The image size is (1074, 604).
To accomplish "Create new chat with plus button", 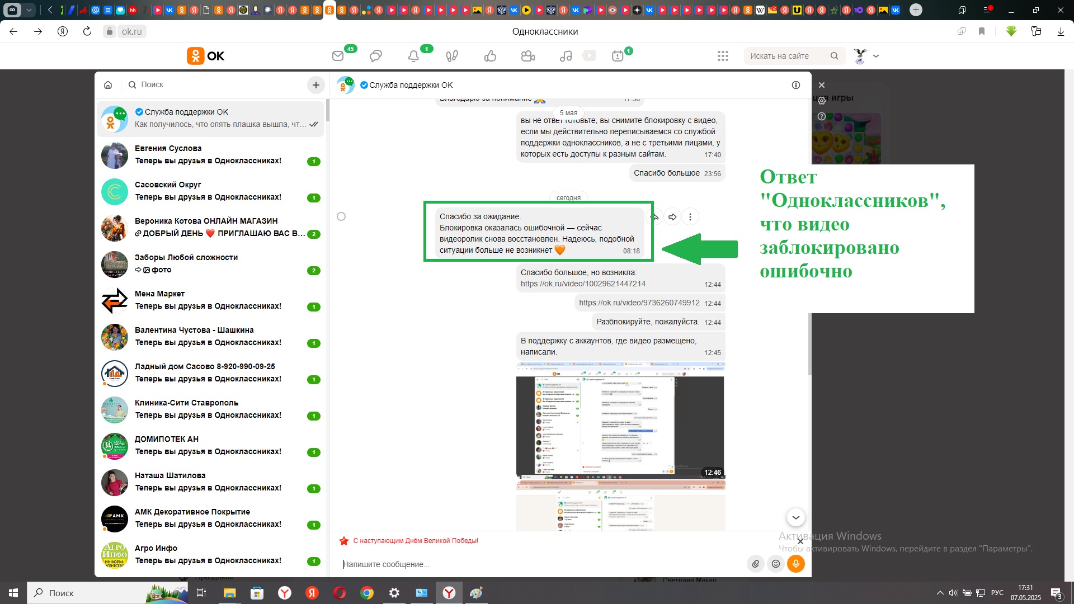I will 316,85.
